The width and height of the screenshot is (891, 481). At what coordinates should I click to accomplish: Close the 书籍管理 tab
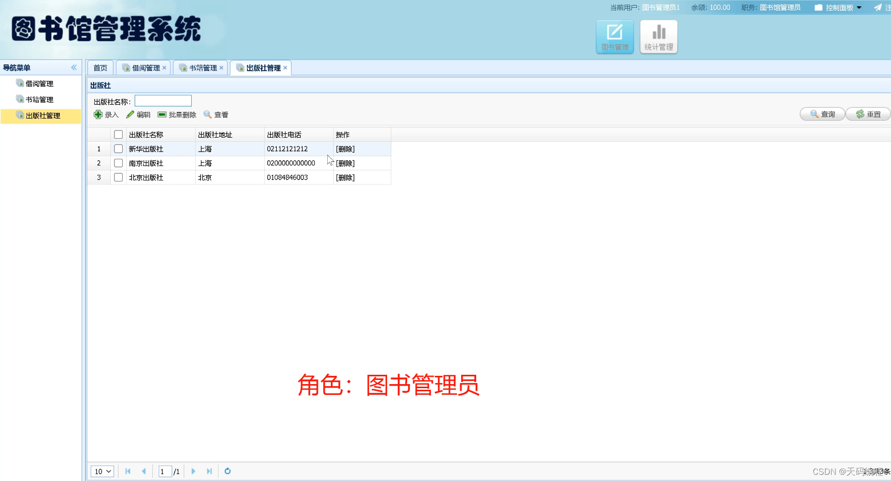(222, 68)
